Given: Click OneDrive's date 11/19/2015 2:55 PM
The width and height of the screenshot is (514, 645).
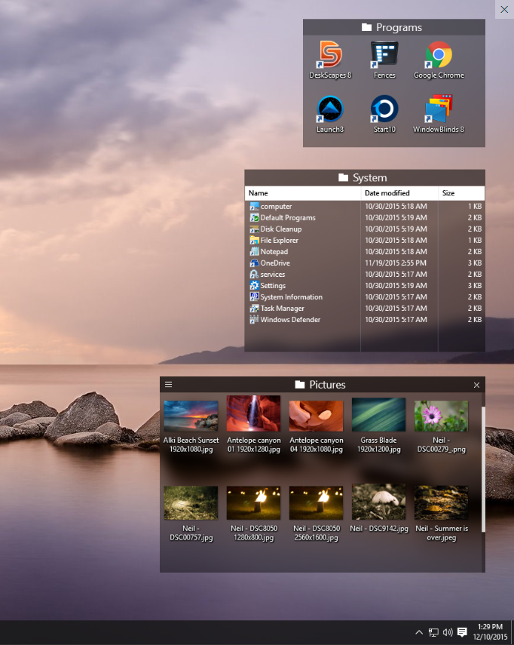Looking at the screenshot, I should tap(396, 263).
